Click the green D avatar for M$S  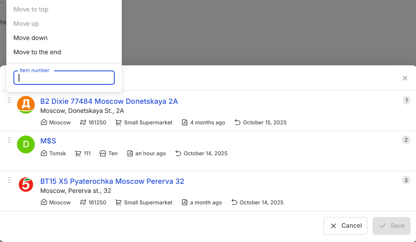[26, 145]
